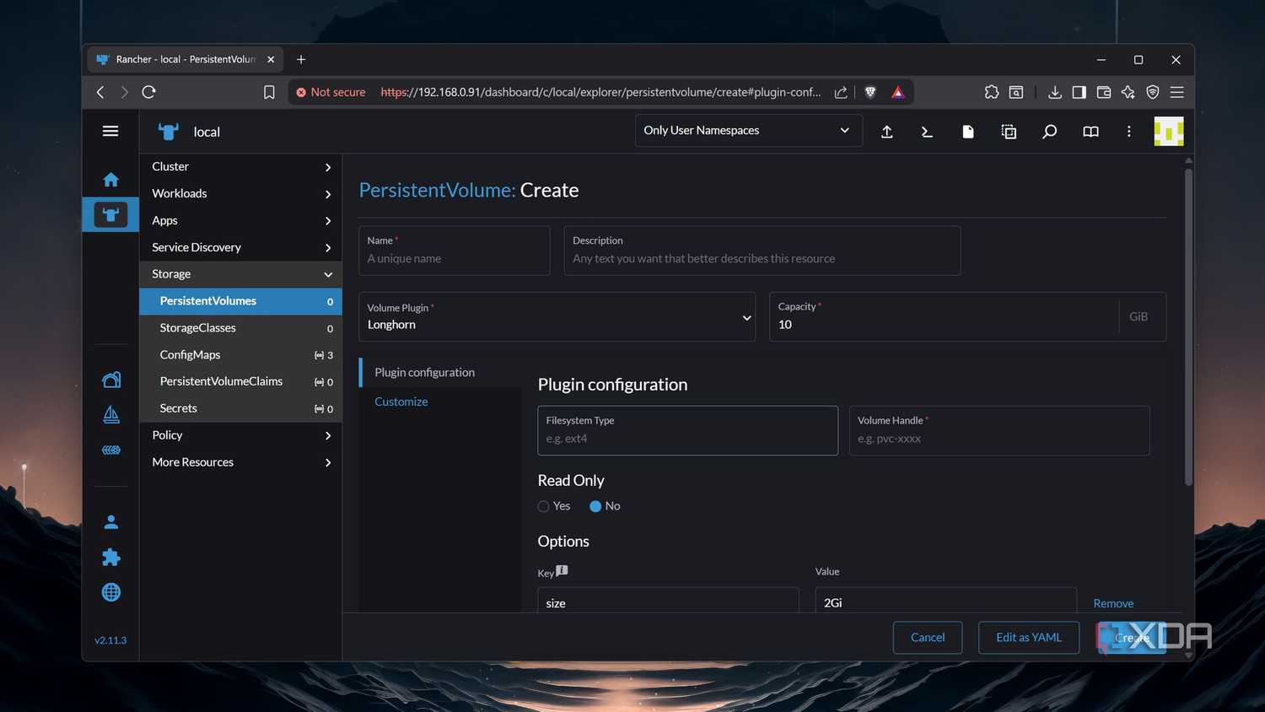Open extensions puzzle icon in sidebar
This screenshot has height=712, width=1265.
(x=110, y=557)
